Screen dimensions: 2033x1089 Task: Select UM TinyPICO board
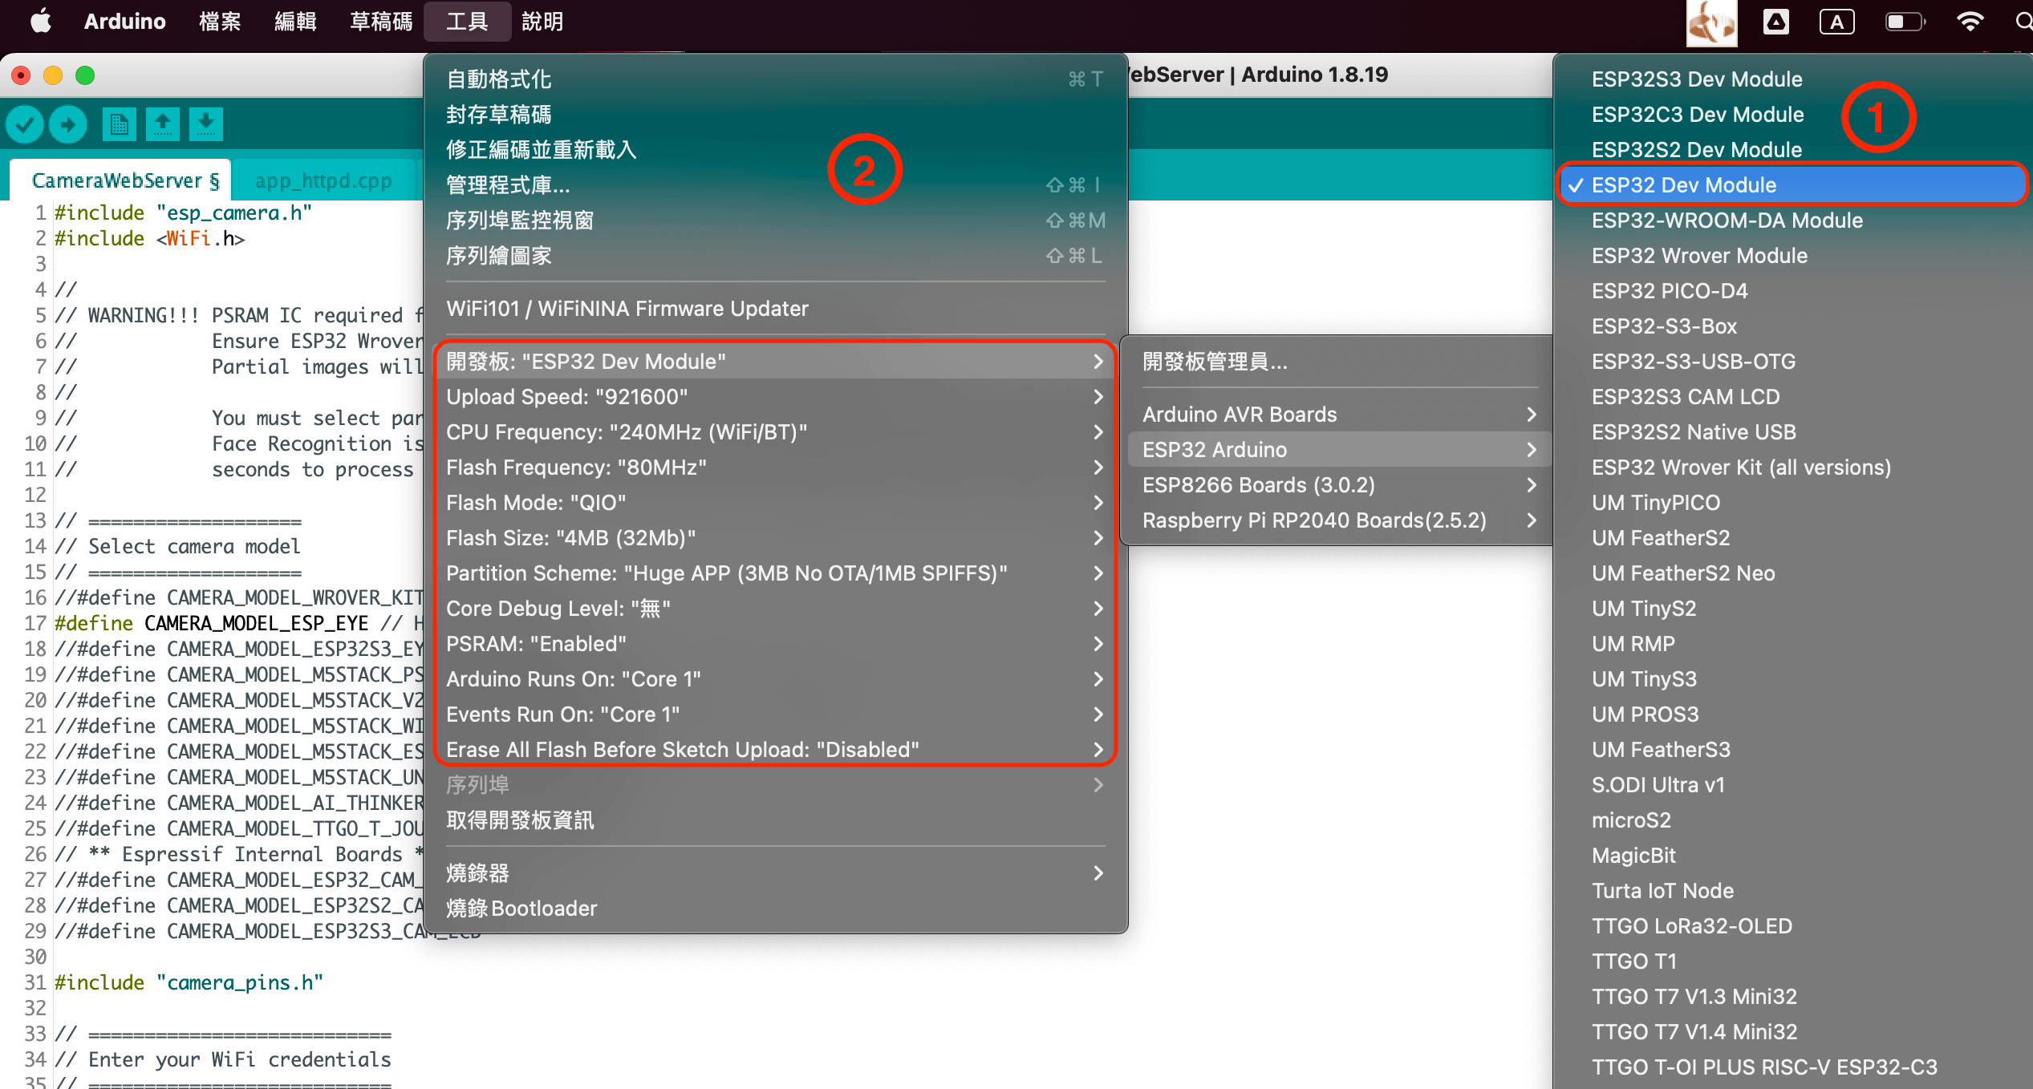pos(1792,503)
